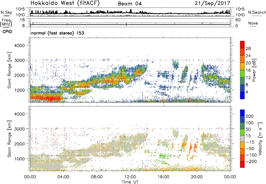Click the "CPID" row label

pos(7,32)
